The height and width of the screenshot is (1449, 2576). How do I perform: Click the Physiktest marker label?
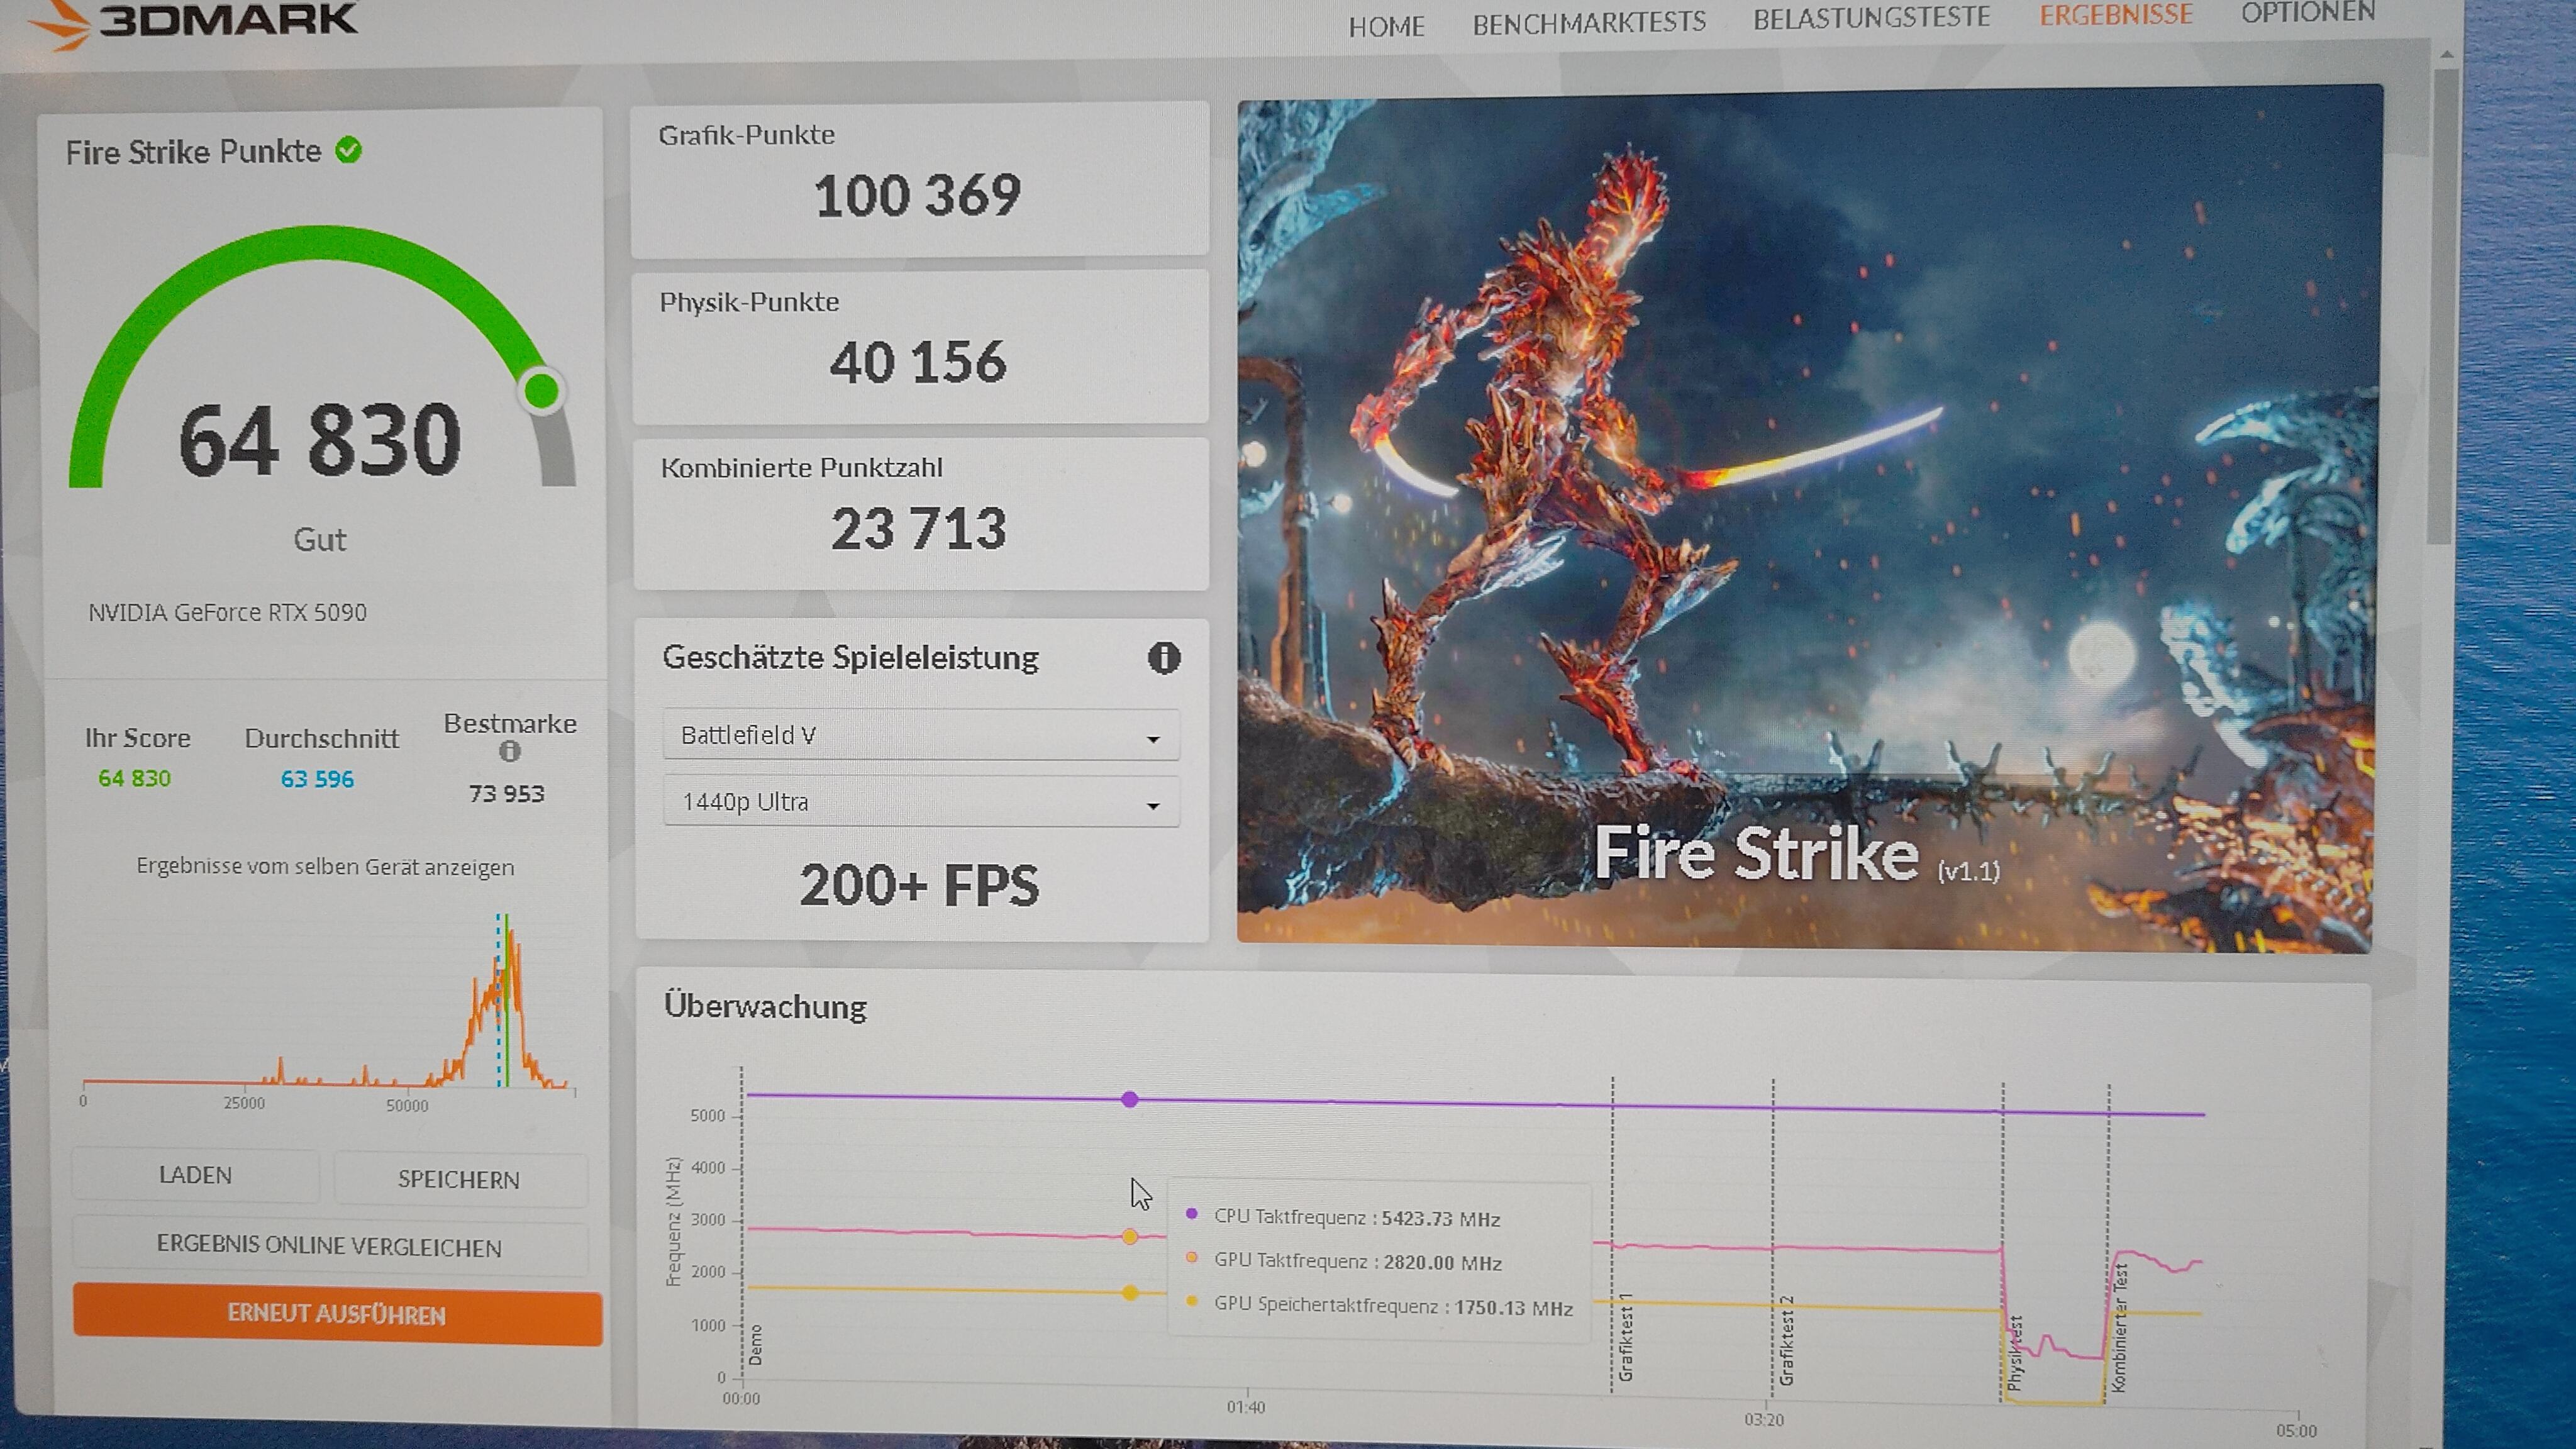[2015, 1352]
